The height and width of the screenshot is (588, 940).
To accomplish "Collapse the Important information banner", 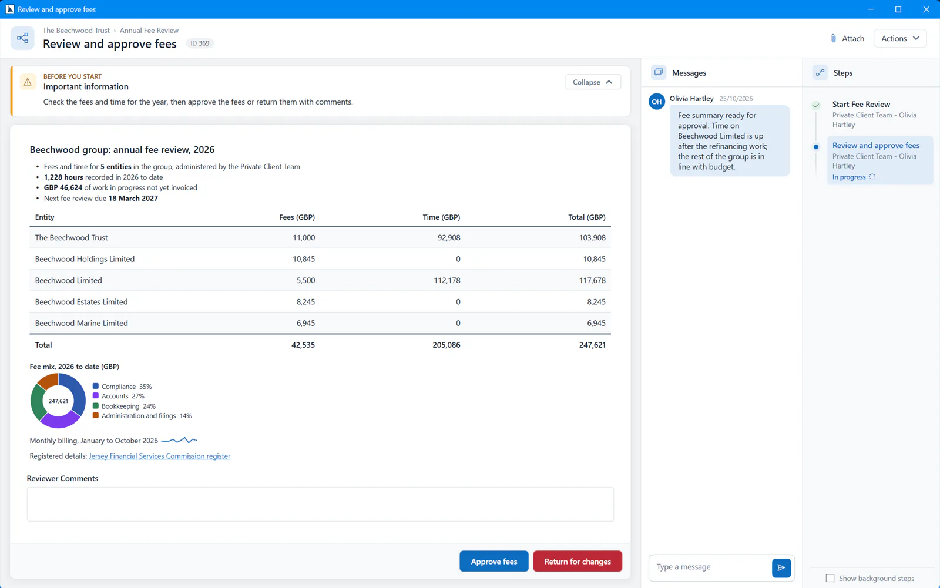I will click(x=593, y=82).
